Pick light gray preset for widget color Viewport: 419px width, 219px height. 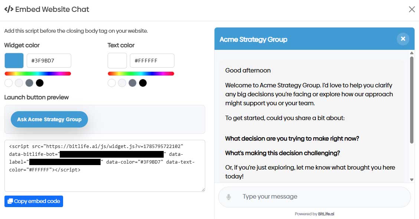click(x=19, y=83)
